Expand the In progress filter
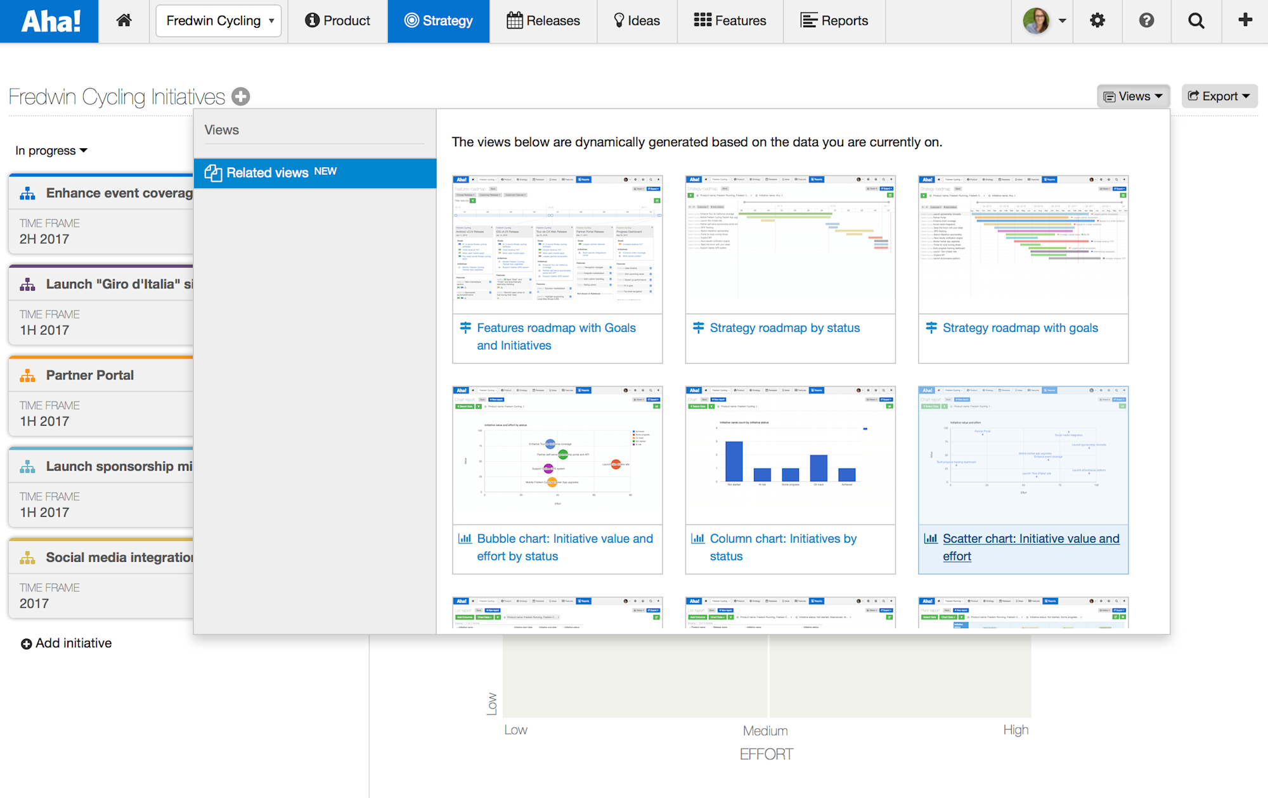This screenshot has height=798, width=1268. coord(50,150)
